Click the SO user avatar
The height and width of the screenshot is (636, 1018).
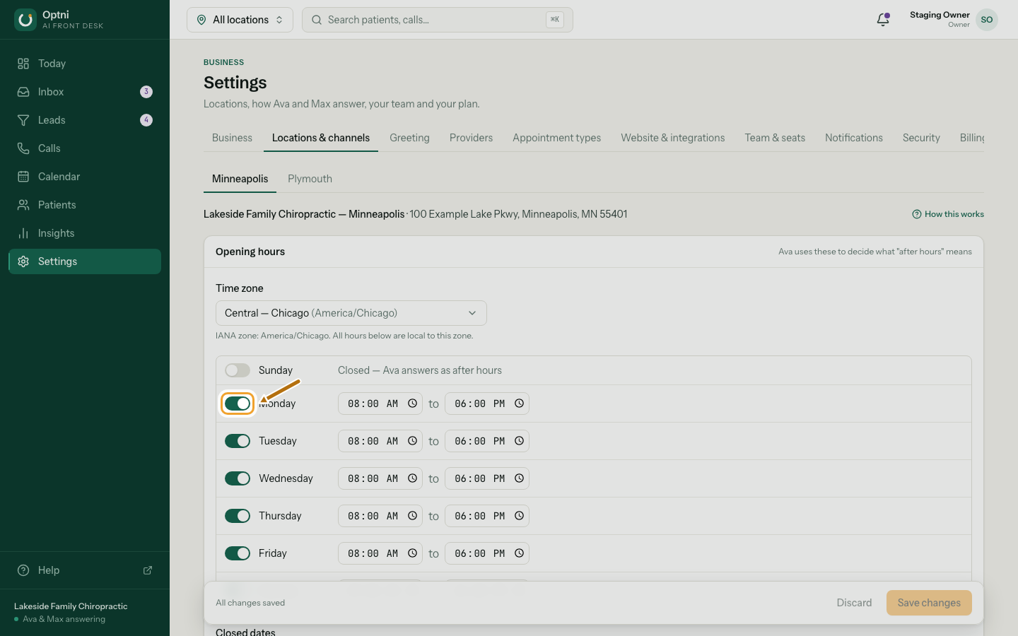[x=987, y=20]
